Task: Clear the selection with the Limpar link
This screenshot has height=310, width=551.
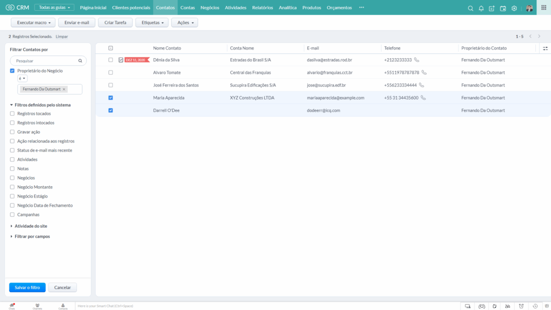Action: click(x=62, y=37)
